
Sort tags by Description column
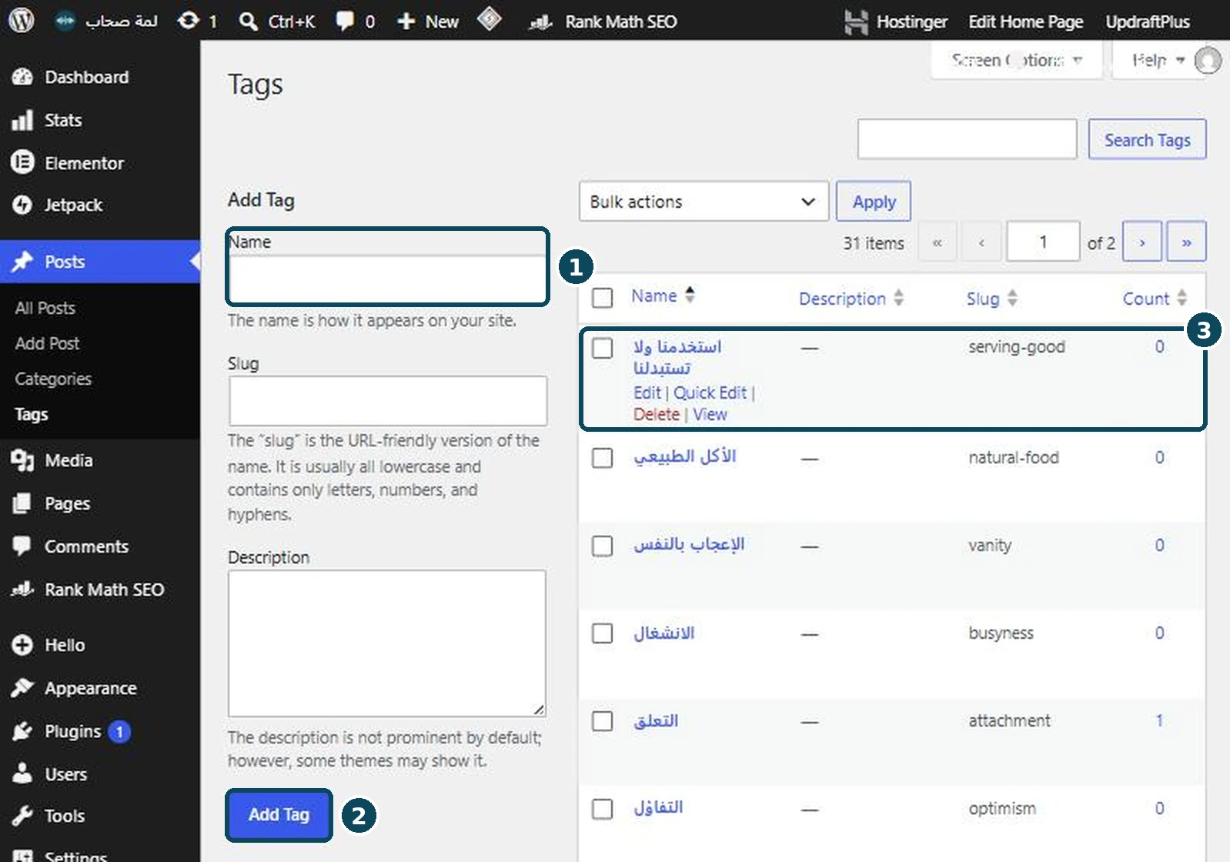pos(851,299)
